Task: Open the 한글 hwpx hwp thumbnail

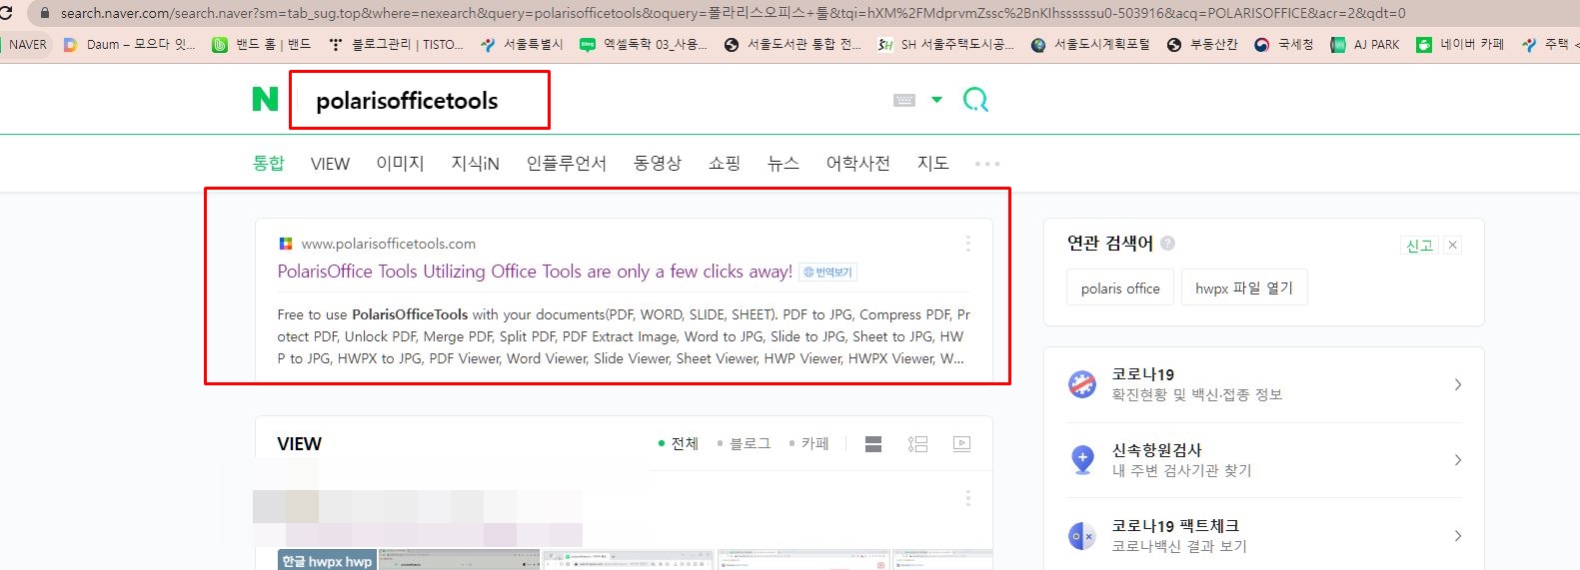Action: click(x=327, y=559)
